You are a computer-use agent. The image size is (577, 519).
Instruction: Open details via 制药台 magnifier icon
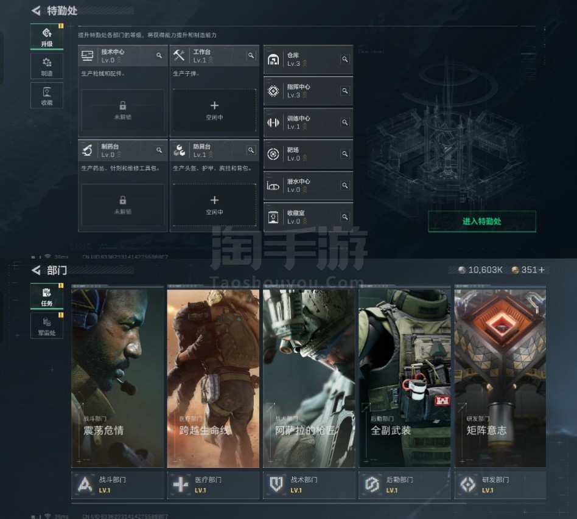pyautogui.click(x=159, y=150)
